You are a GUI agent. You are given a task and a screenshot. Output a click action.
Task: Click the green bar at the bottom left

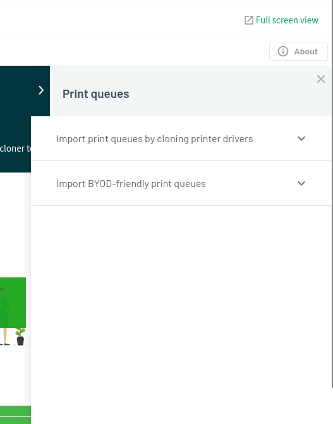(15, 415)
